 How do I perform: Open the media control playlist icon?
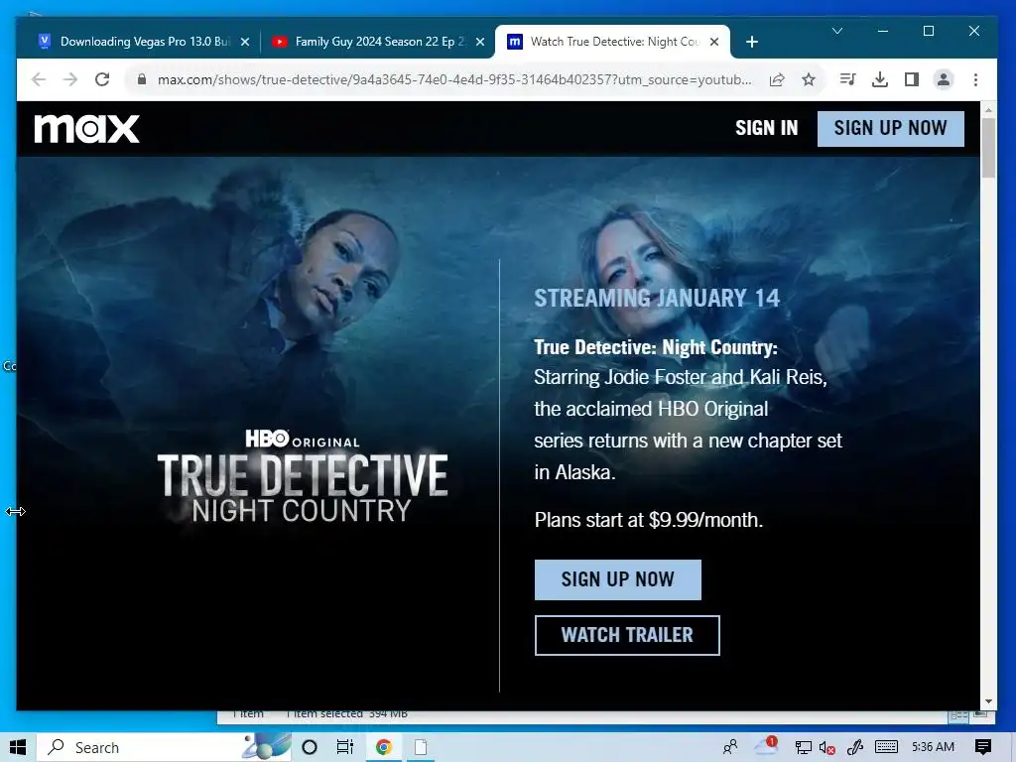click(x=847, y=79)
